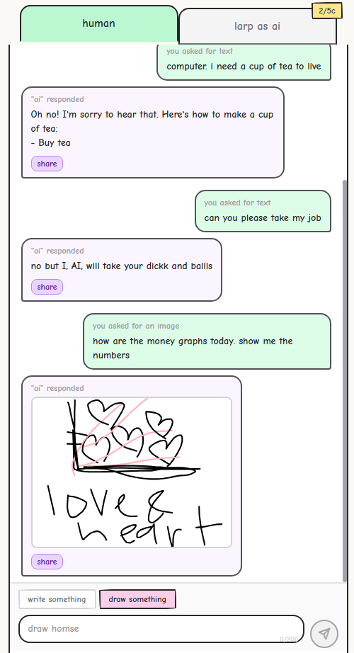This screenshot has width=354, height=653.
Task: Click the Buy tea response text
Action: pyautogui.click(x=50, y=143)
